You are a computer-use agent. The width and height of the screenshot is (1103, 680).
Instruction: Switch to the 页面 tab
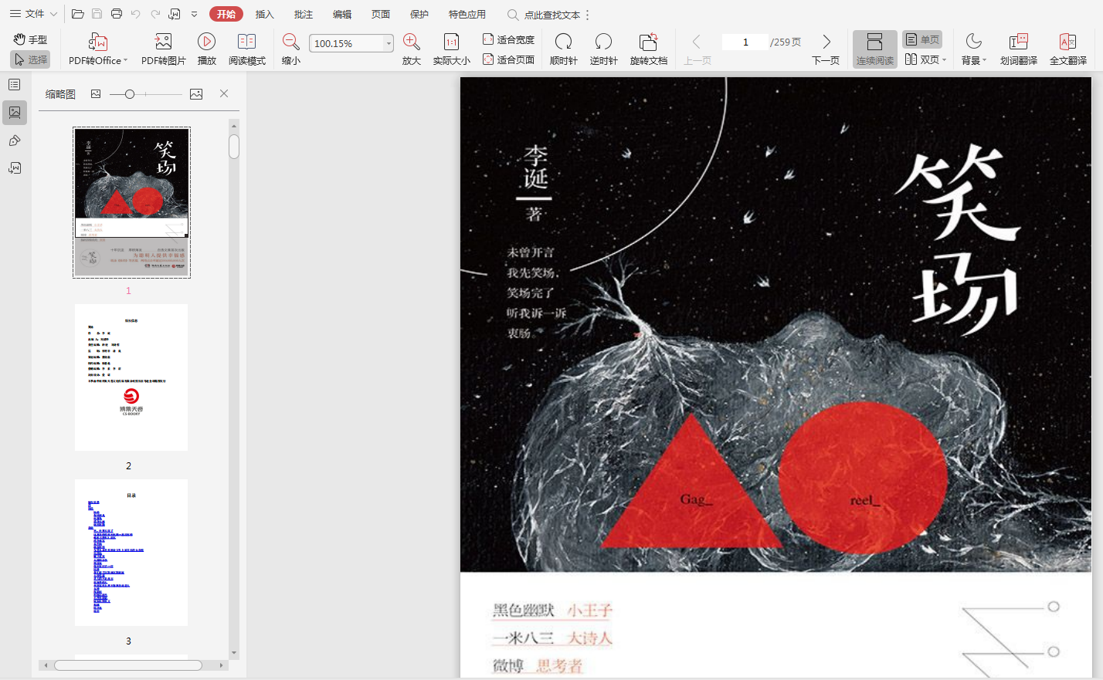381,14
